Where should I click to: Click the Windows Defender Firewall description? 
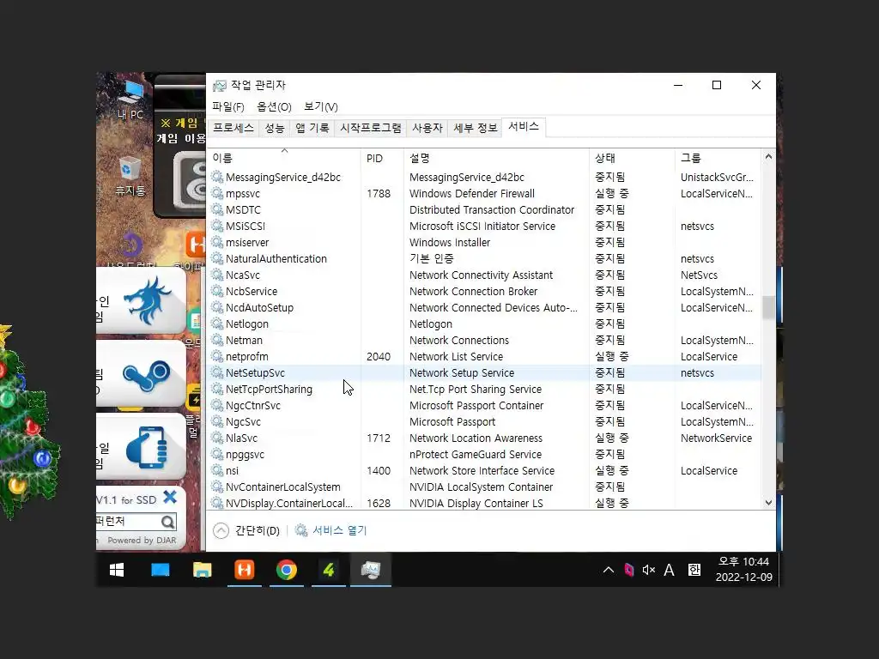click(x=472, y=193)
